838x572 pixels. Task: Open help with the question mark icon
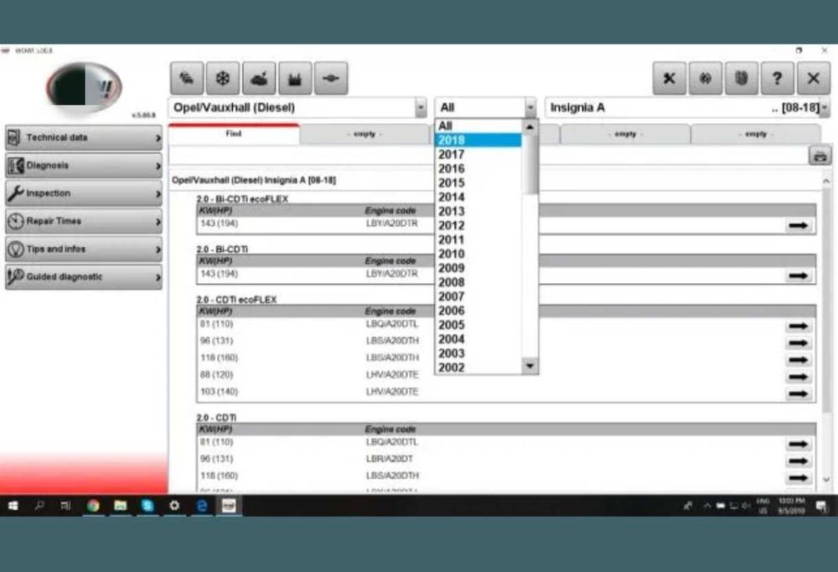tap(777, 79)
